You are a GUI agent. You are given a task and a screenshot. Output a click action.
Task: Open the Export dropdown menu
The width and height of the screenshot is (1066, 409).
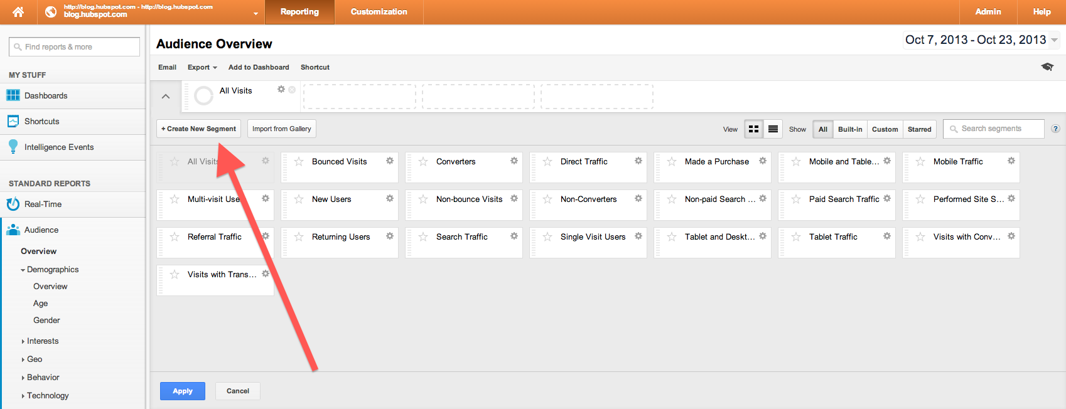(x=202, y=67)
